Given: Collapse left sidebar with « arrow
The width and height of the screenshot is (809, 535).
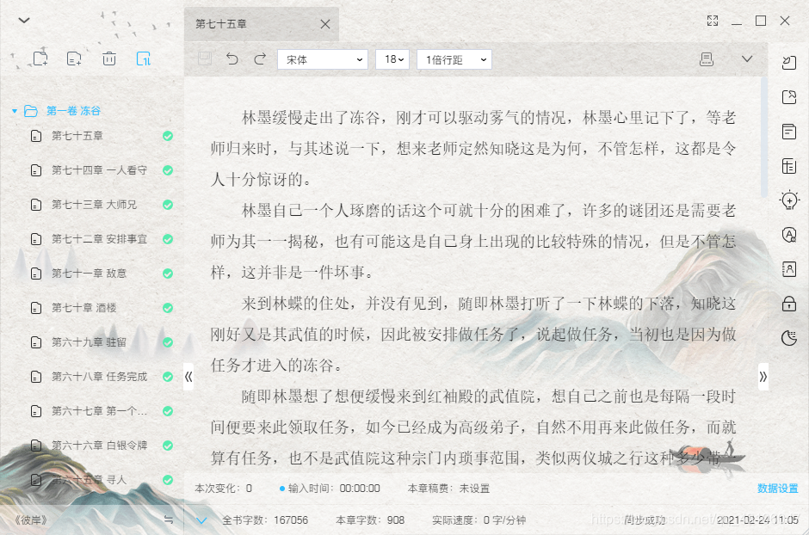Looking at the screenshot, I should click(x=188, y=377).
